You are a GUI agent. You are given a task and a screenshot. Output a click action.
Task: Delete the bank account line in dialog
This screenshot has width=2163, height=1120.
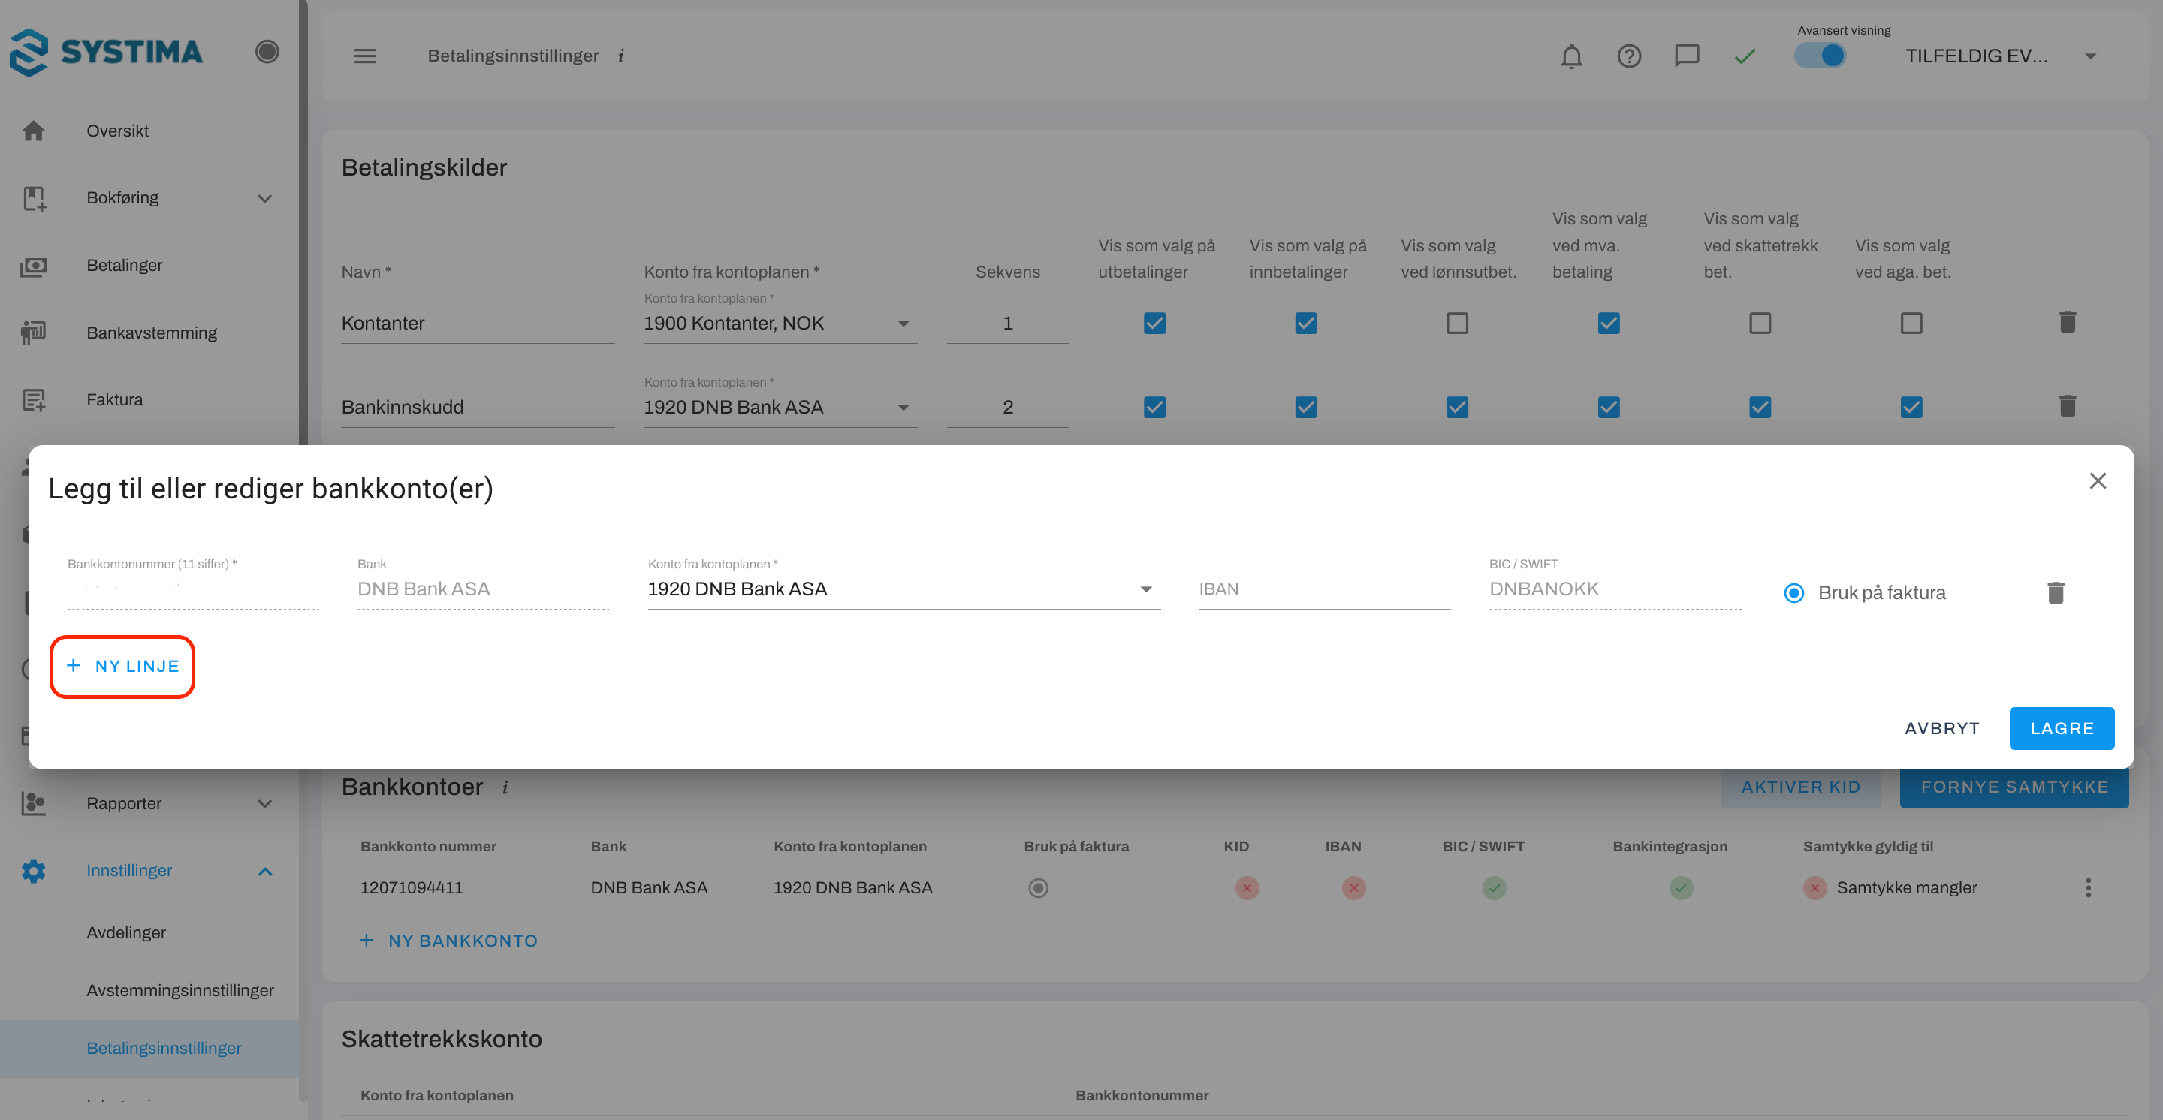2055,593
